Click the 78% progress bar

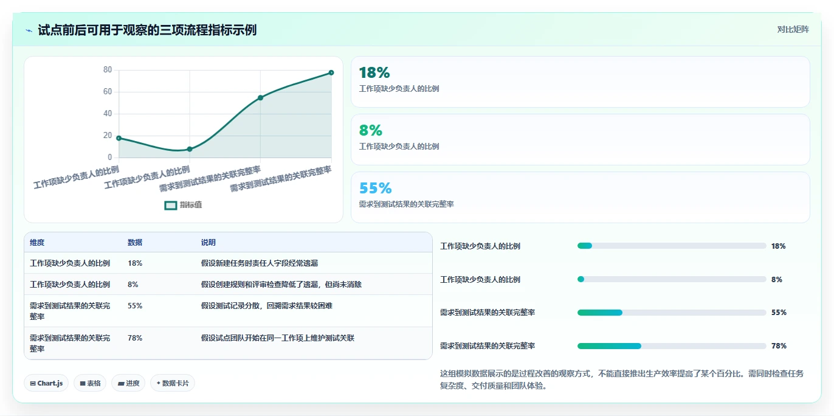672,346
